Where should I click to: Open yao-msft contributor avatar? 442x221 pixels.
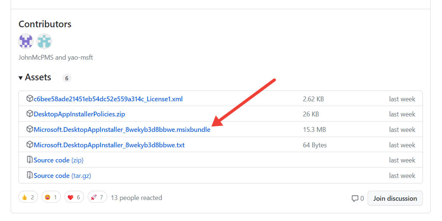(x=44, y=41)
